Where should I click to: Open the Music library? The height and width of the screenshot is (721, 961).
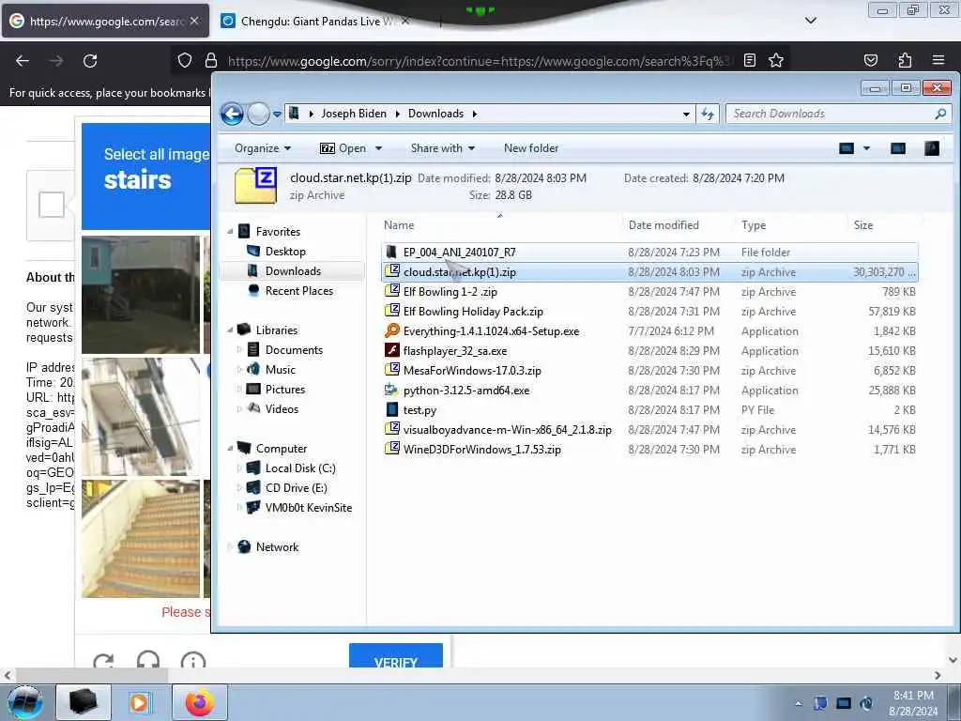click(x=280, y=370)
